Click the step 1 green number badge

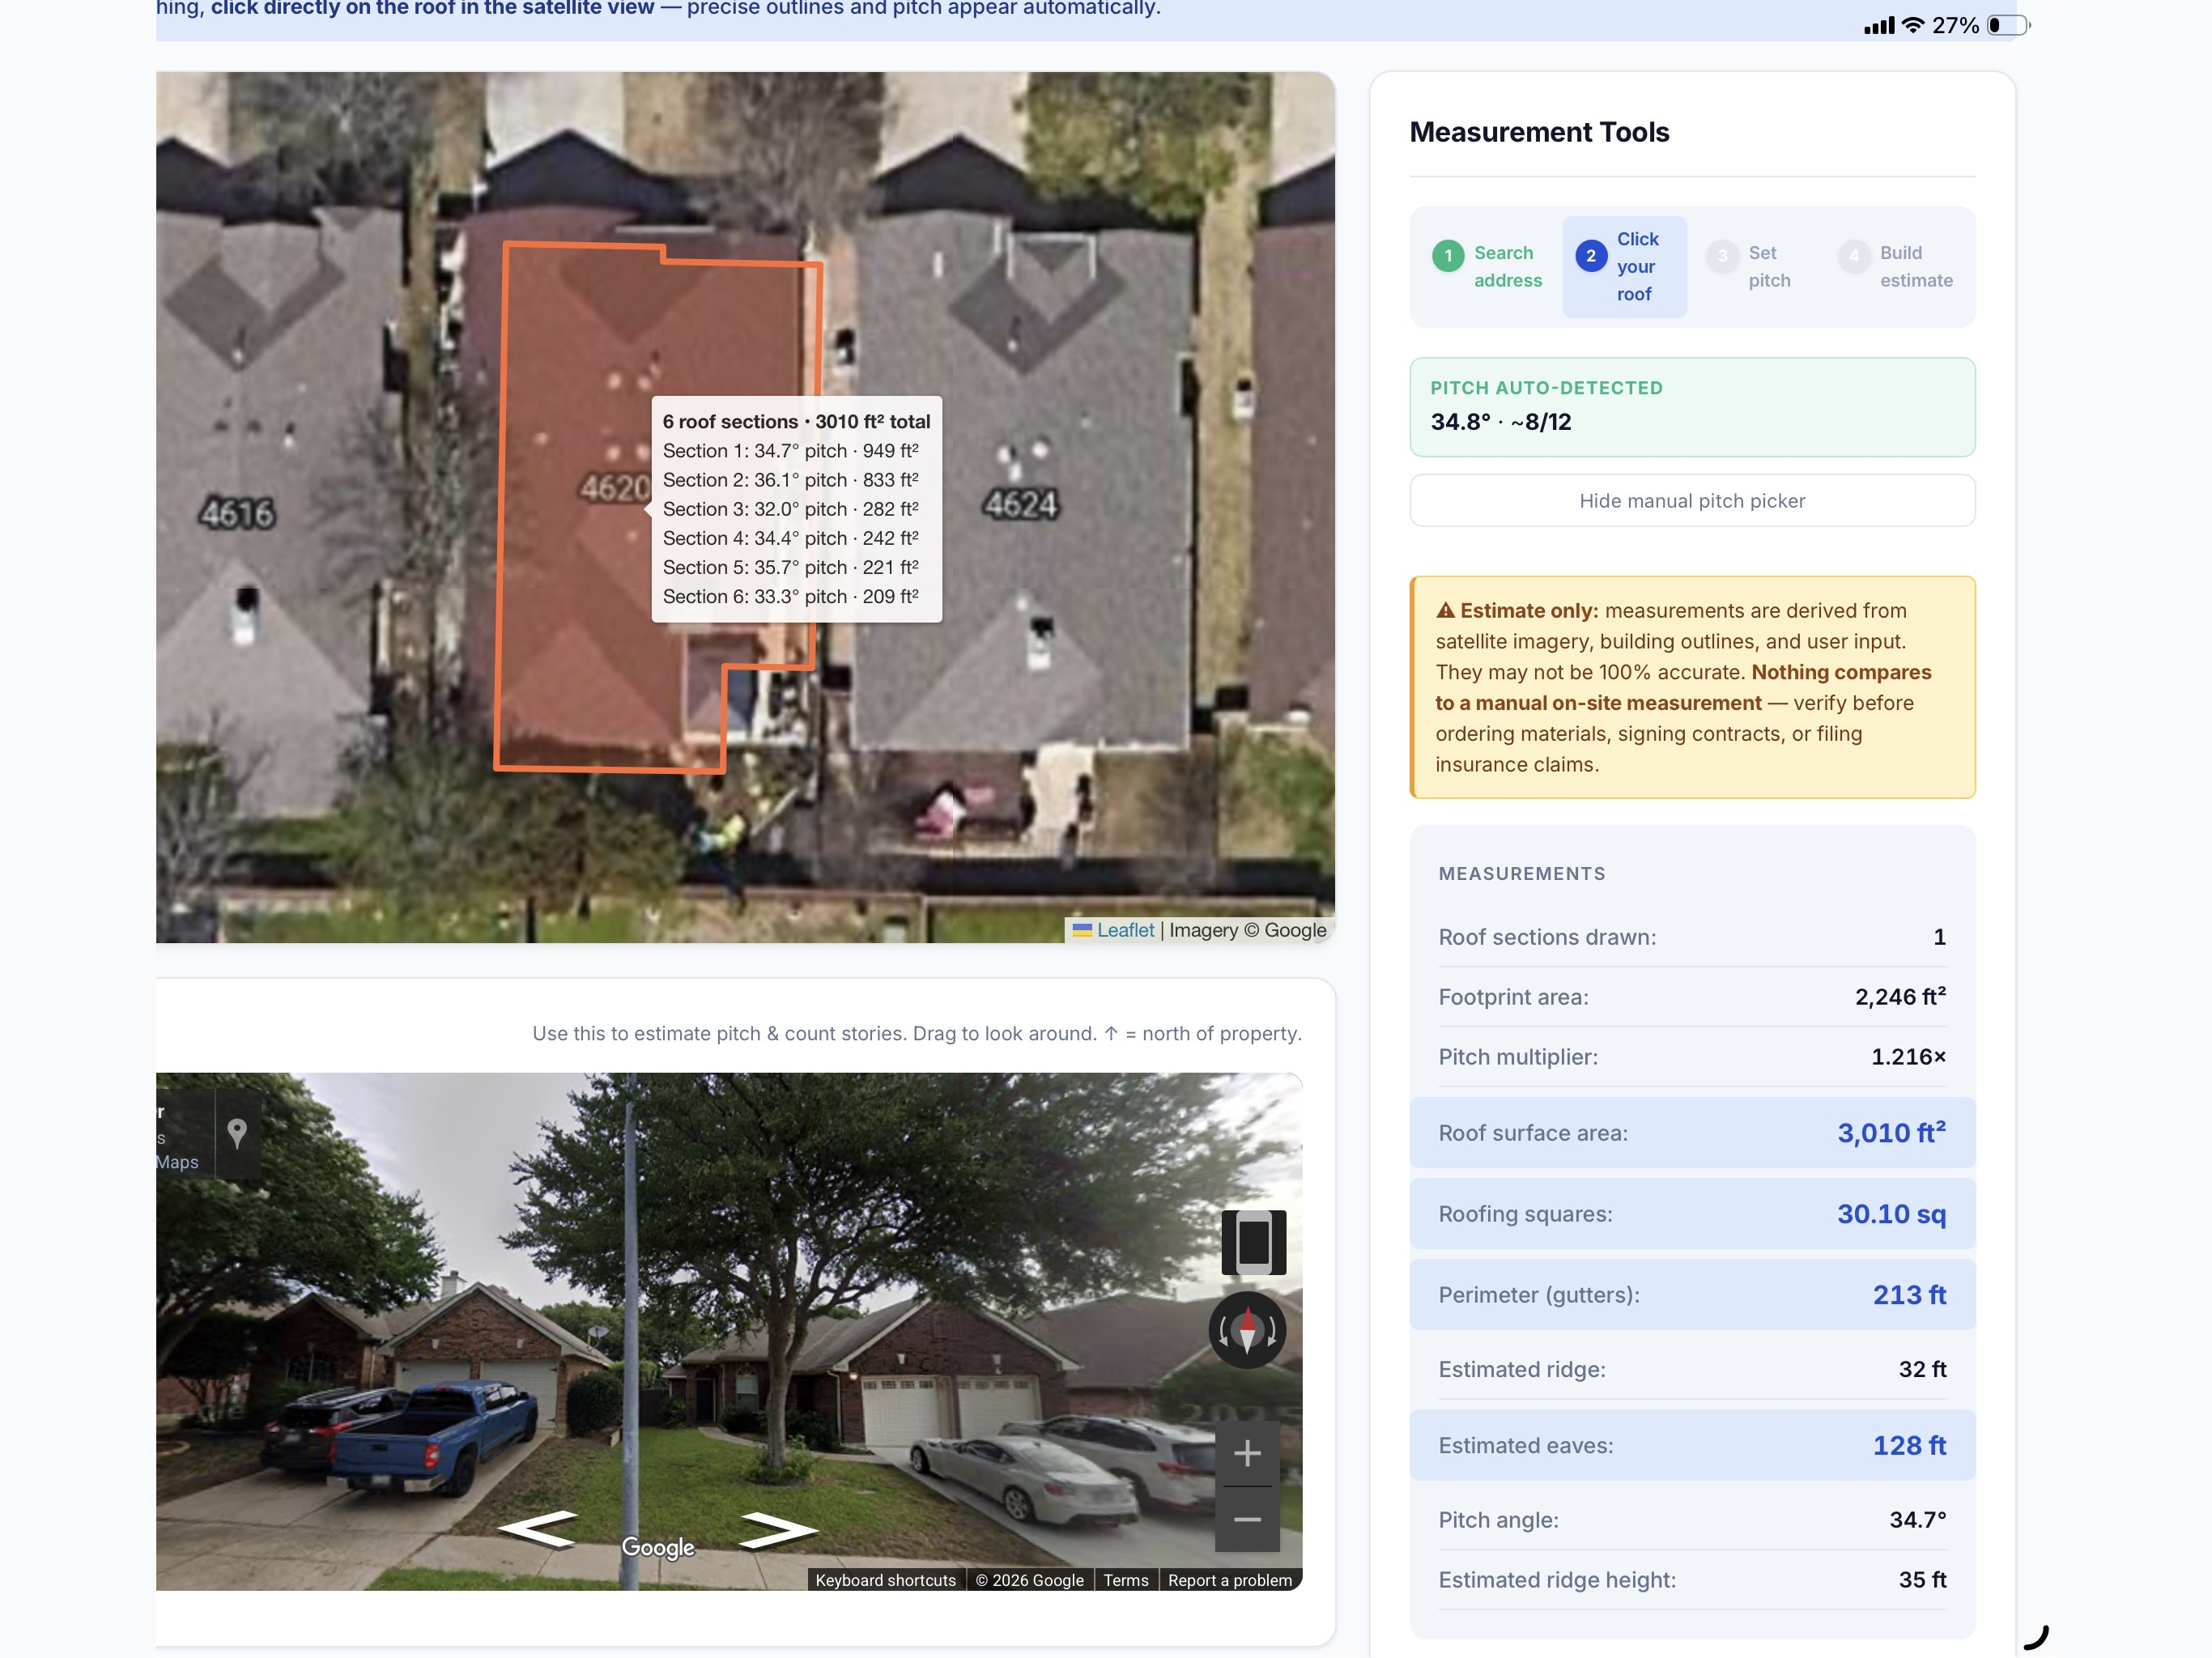(x=1448, y=256)
